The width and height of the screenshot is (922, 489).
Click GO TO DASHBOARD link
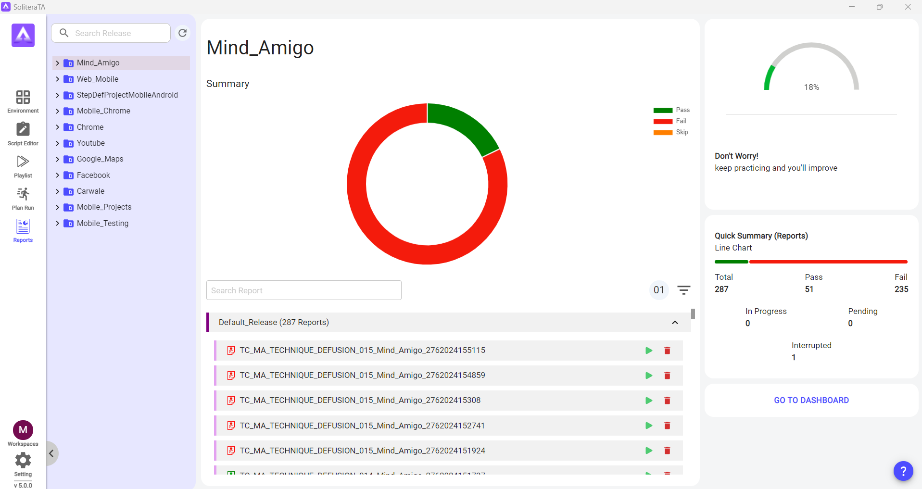pos(811,400)
